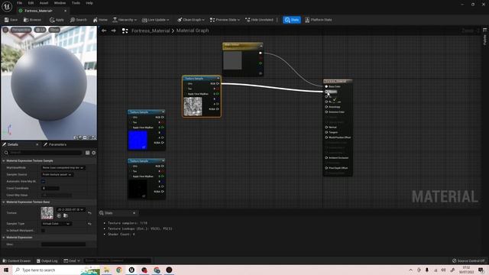
Task: Open the Sampler Type dropdown
Action: pyautogui.click(x=56, y=224)
